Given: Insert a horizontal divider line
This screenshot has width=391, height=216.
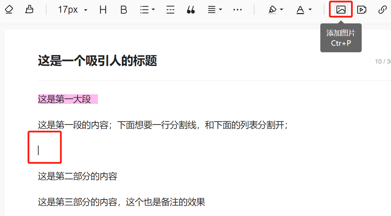Looking at the screenshot, I should click(x=170, y=10).
